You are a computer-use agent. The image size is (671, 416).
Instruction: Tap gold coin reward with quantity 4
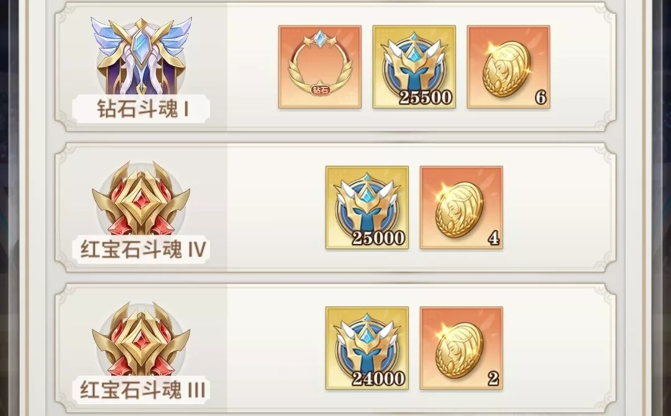pos(461,207)
